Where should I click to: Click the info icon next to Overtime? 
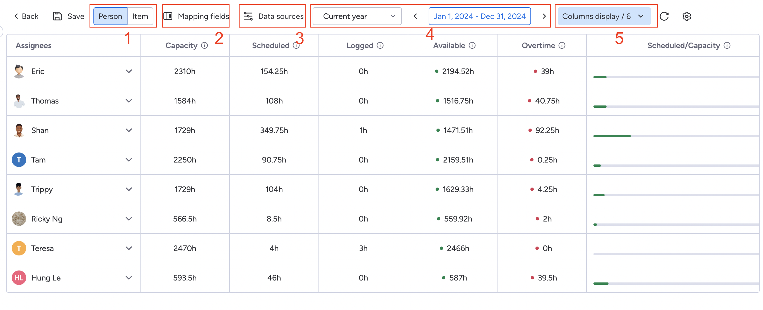coord(562,45)
